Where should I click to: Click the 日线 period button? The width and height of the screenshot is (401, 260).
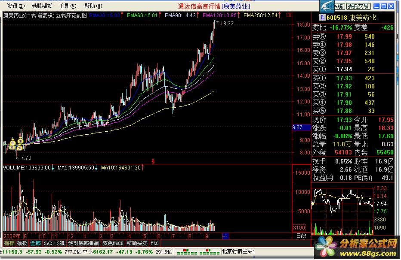[301, 236]
